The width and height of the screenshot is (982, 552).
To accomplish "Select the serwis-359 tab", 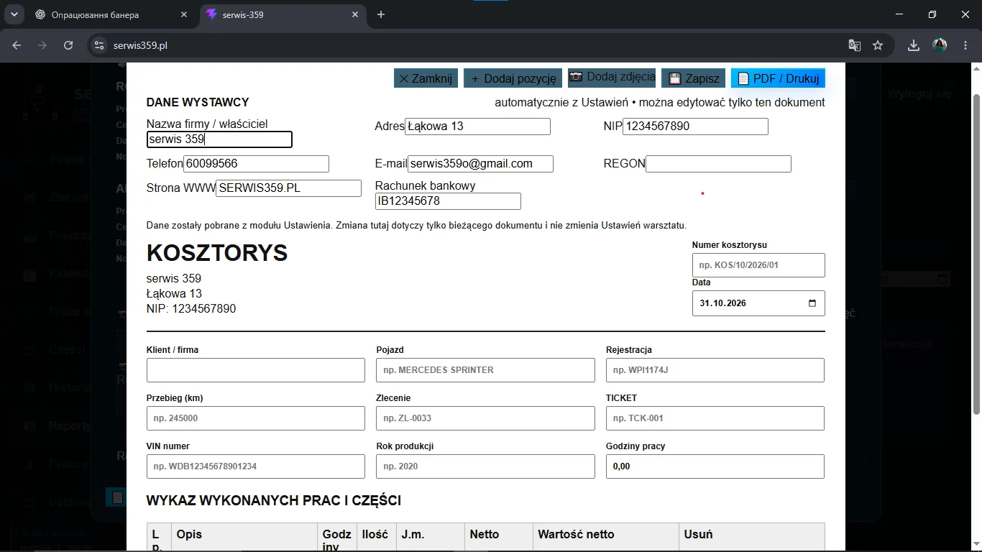I will coord(283,14).
